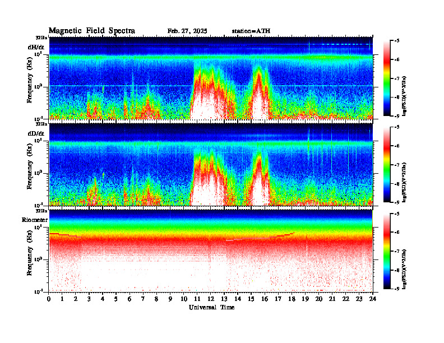Viewport: 444px width, 343px height.
Task: Click hour "23" on the Universal Time axis
Action: click(359, 299)
